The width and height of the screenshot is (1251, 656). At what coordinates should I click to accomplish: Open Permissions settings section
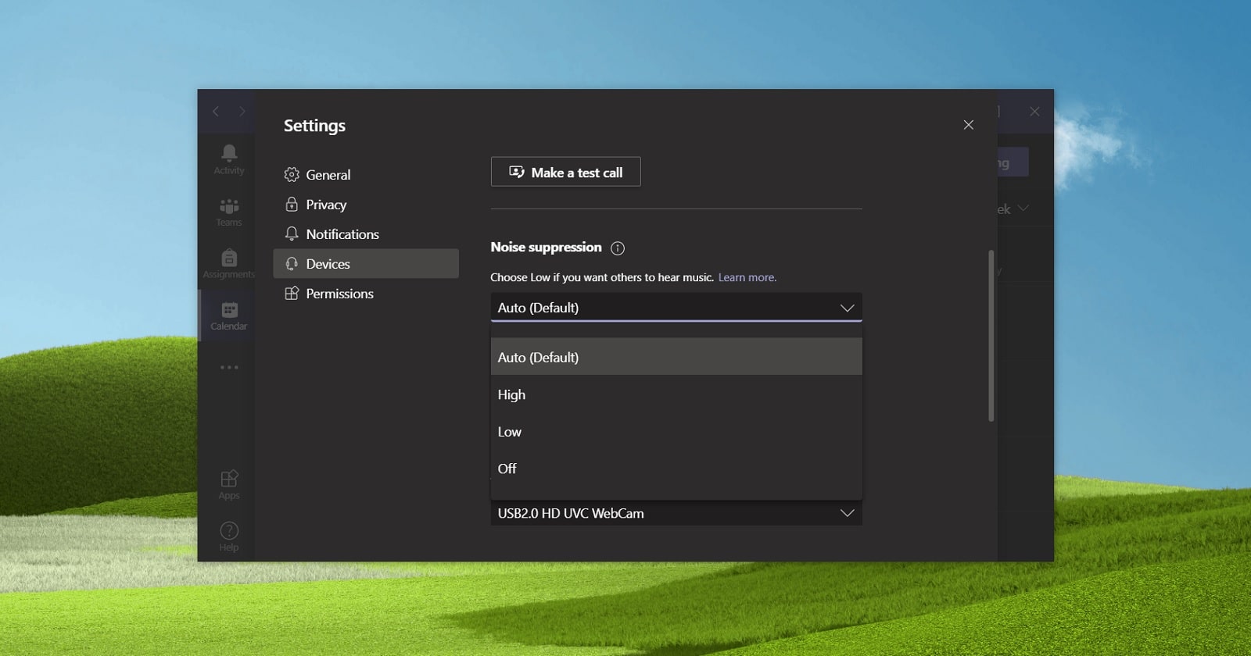click(366, 294)
